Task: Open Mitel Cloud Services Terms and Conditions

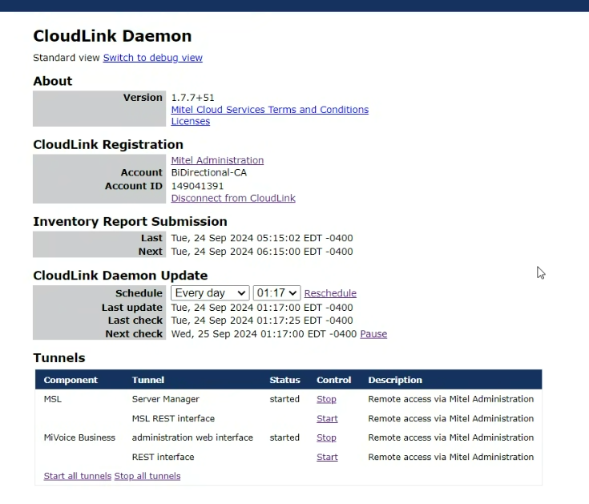Action: coord(269,110)
